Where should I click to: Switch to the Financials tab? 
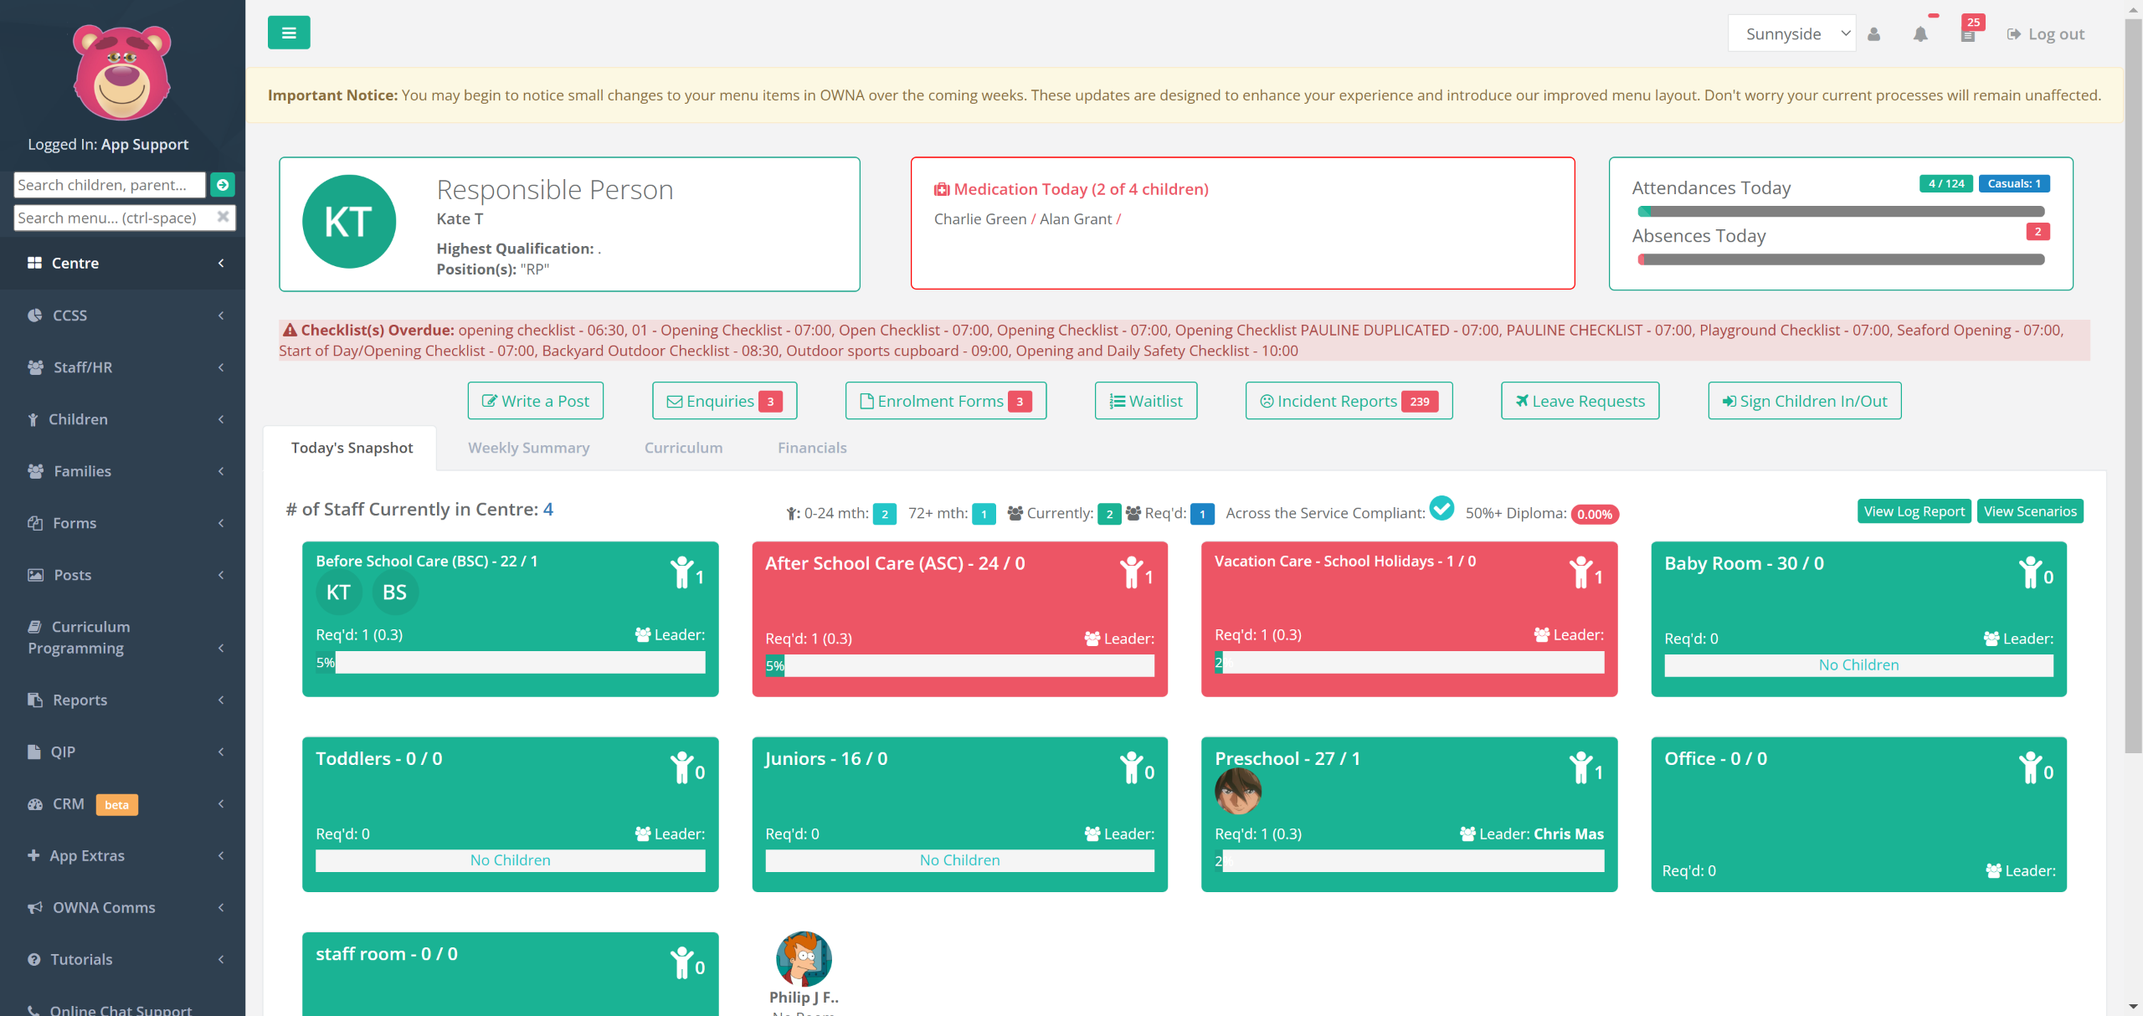pyautogui.click(x=812, y=448)
